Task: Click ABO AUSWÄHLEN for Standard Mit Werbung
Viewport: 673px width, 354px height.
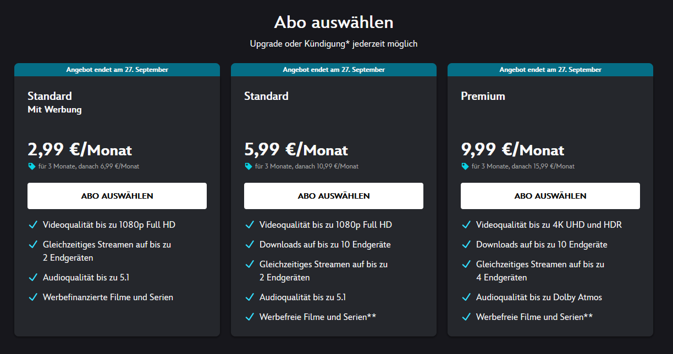Action: point(117,196)
